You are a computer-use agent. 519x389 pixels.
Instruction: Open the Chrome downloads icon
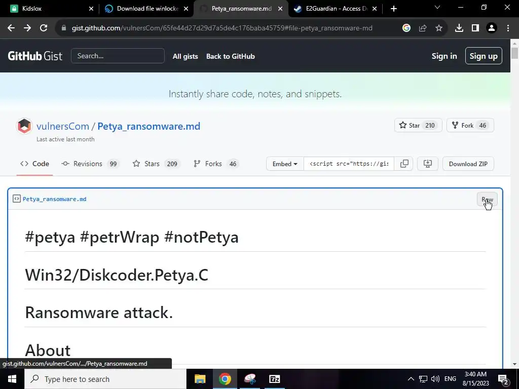459,28
